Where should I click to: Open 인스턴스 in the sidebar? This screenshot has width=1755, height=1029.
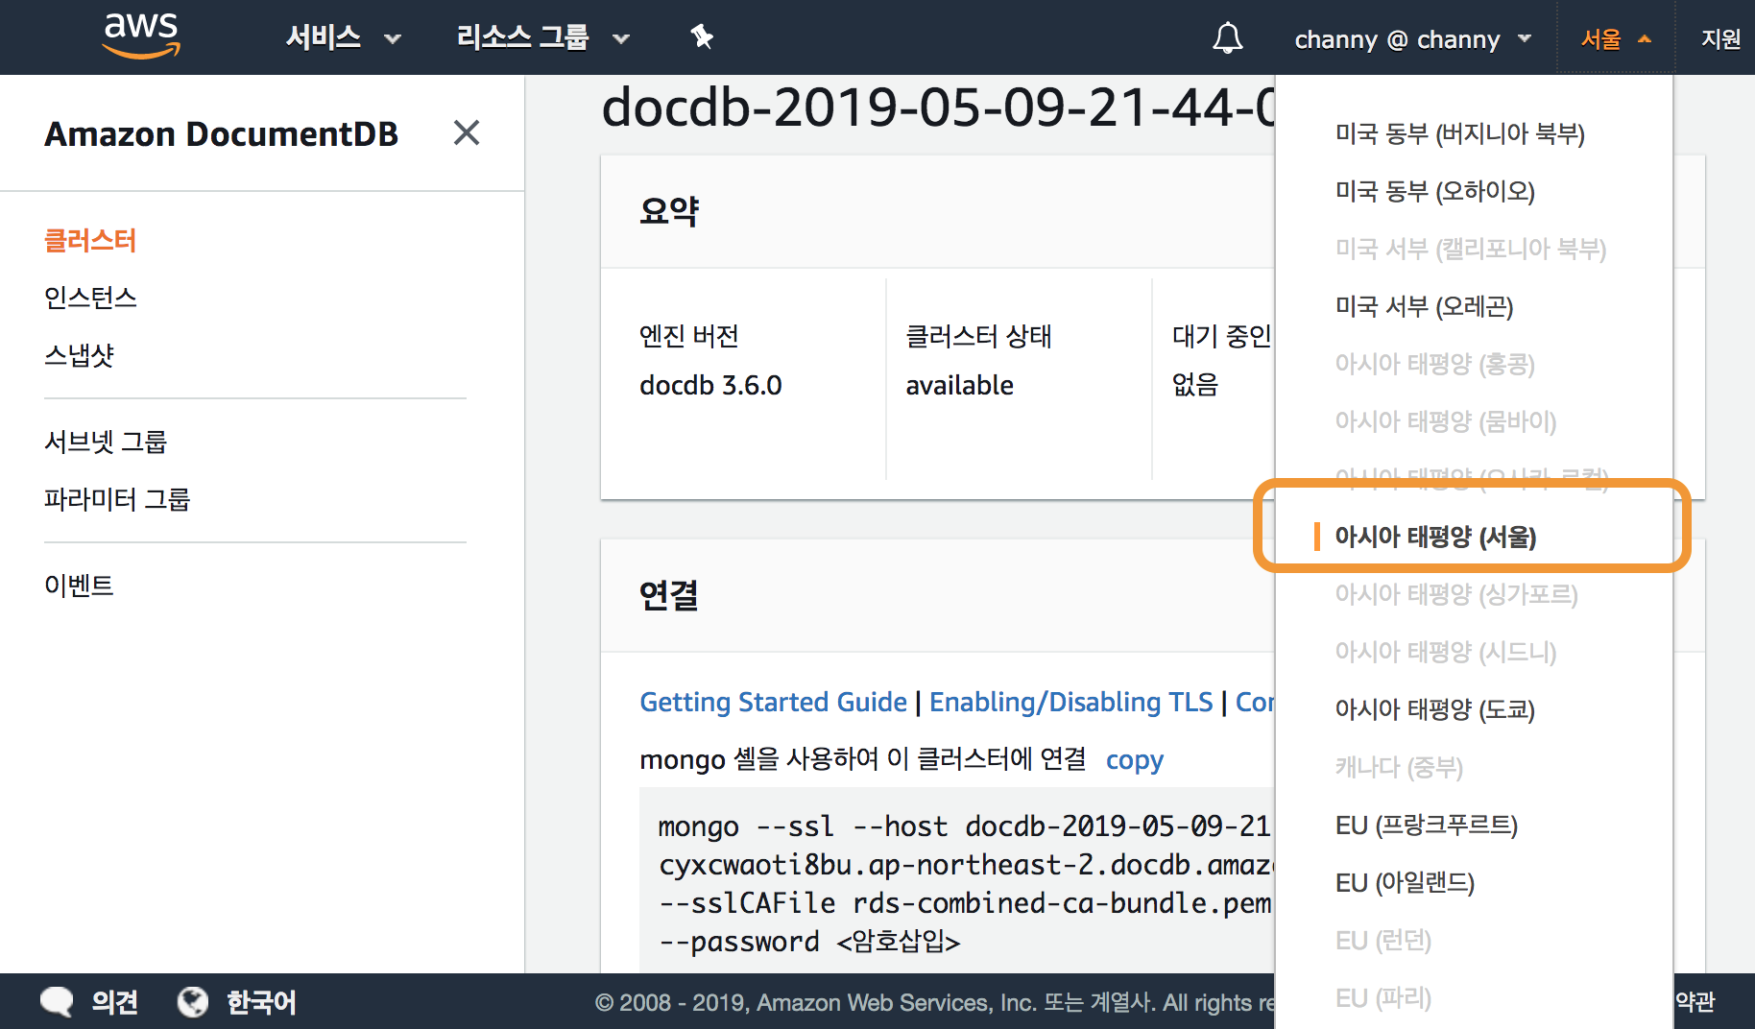(x=90, y=298)
